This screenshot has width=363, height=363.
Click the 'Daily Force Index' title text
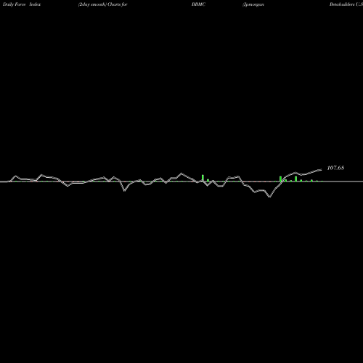[22, 4]
